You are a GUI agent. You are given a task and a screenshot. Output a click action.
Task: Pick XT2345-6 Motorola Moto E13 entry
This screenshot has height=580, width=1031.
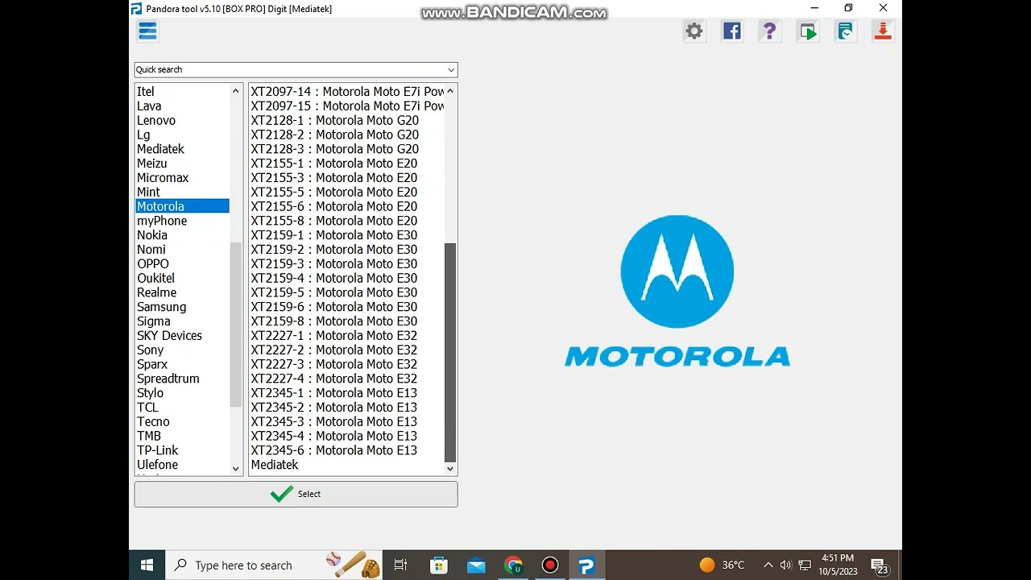[x=333, y=450]
